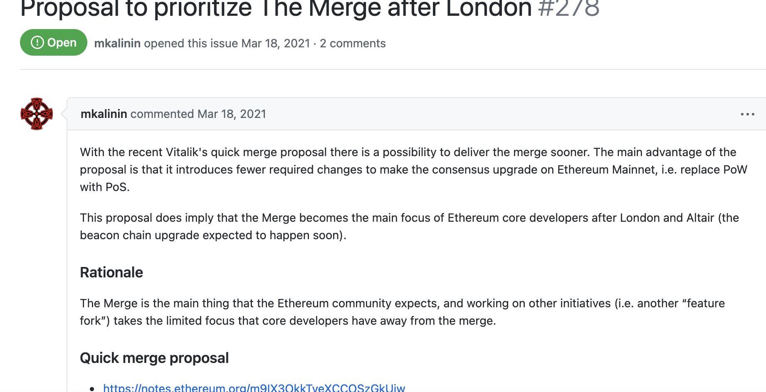Click the circled exclamation icon in Open badge
The height and width of the screenshot is (392, 766).
click(37, 42)
